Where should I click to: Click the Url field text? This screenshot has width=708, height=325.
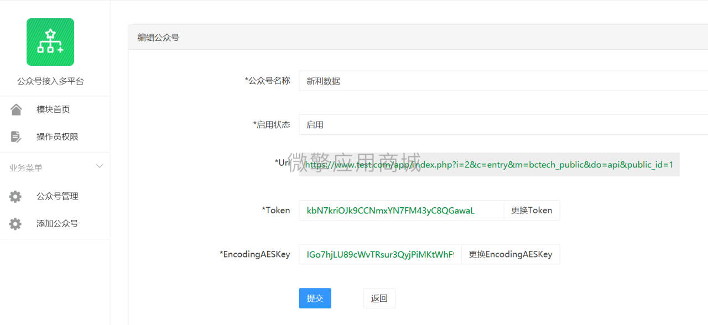pyautogui.click(x=489, y=165)
